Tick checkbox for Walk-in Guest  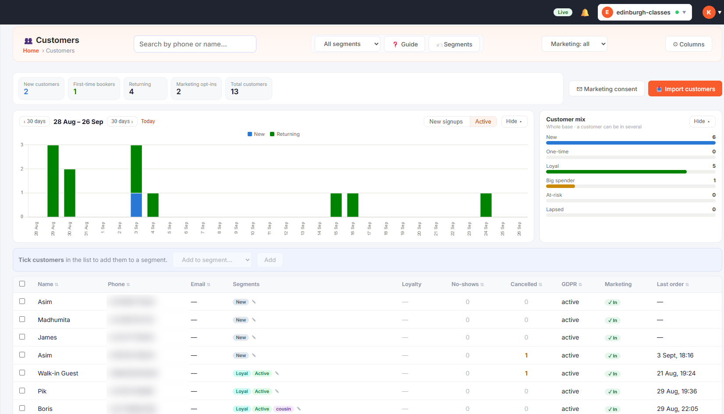point(22,373)
